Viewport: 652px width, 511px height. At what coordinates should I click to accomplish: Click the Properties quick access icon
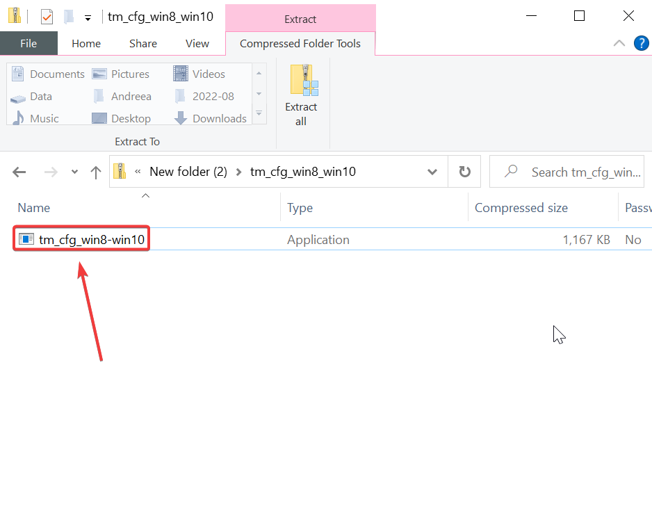[x=47, y=17]
